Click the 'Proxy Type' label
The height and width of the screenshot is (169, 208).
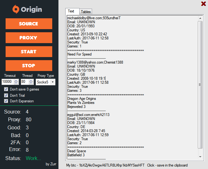pos(46,76)
